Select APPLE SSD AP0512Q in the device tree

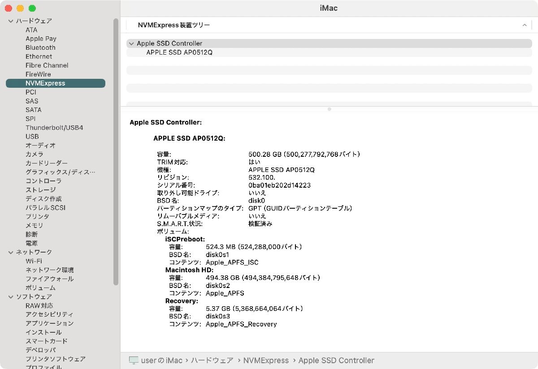[179, 52]
